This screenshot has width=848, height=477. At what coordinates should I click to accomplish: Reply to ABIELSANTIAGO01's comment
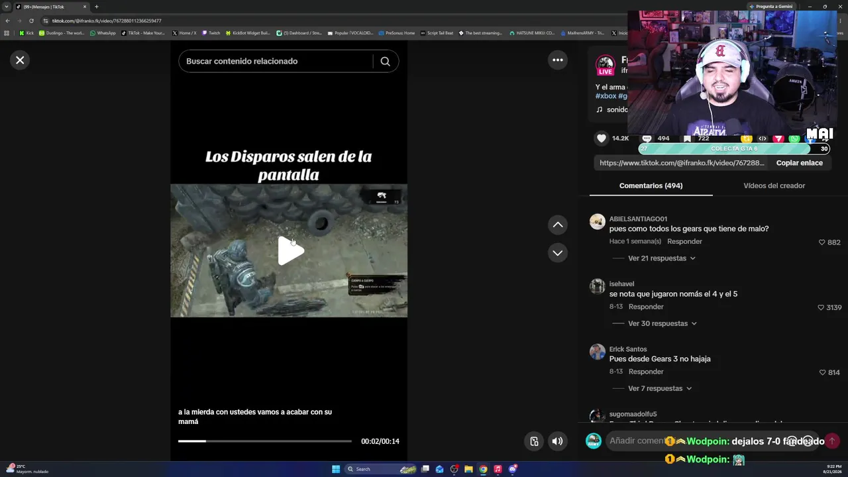coord(684,242)
